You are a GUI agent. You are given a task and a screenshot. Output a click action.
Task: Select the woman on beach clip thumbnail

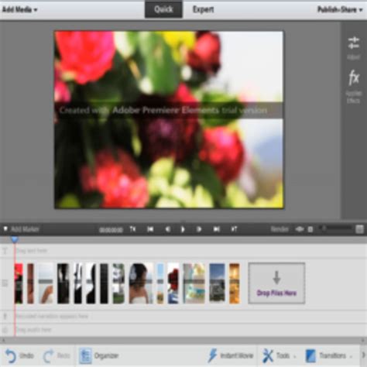click(x=46, y=283)
